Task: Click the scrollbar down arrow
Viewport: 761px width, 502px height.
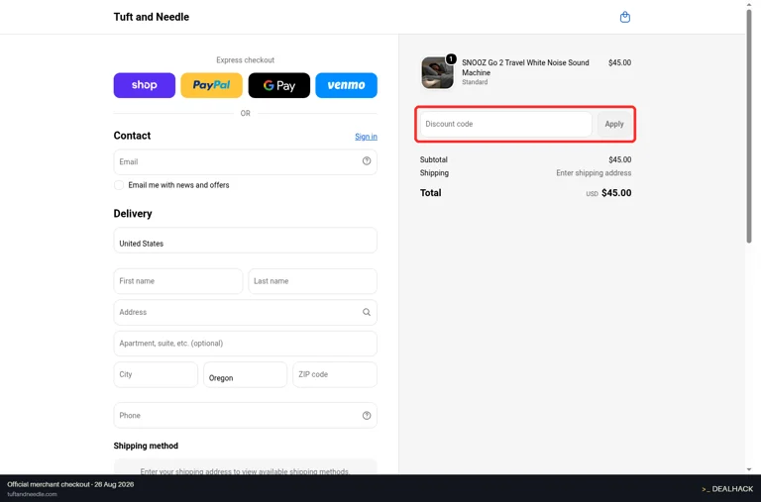Action: (749, 469)
